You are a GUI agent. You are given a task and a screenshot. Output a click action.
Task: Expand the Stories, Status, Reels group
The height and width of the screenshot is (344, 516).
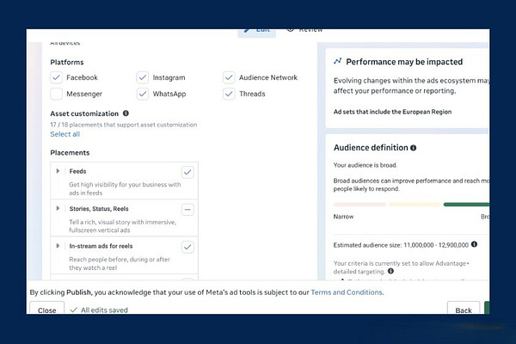coord(58,208)
